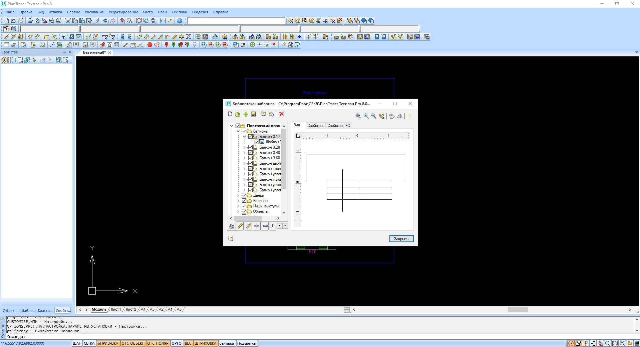Screen dimensions: 640x347
Task: Uncheck the Поэтажный план checkbox
Action: click(x=238, y=126)
